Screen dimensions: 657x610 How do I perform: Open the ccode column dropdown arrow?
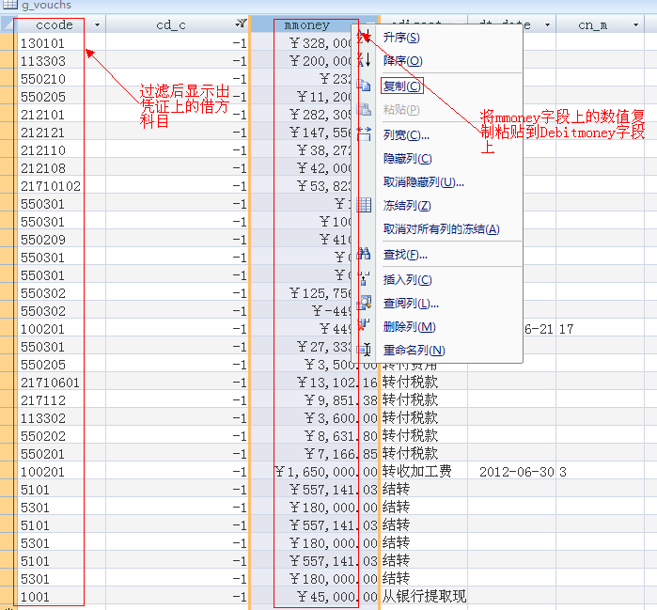coord(97,25)
